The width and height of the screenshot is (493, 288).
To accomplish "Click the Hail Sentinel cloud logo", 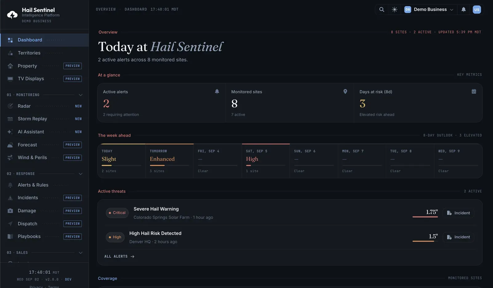I will pyautogui.click(x=12, y=15).
